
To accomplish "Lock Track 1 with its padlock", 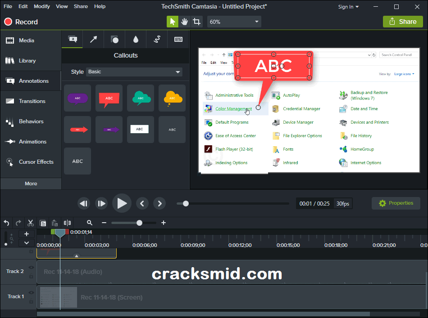I will point(31,301).
